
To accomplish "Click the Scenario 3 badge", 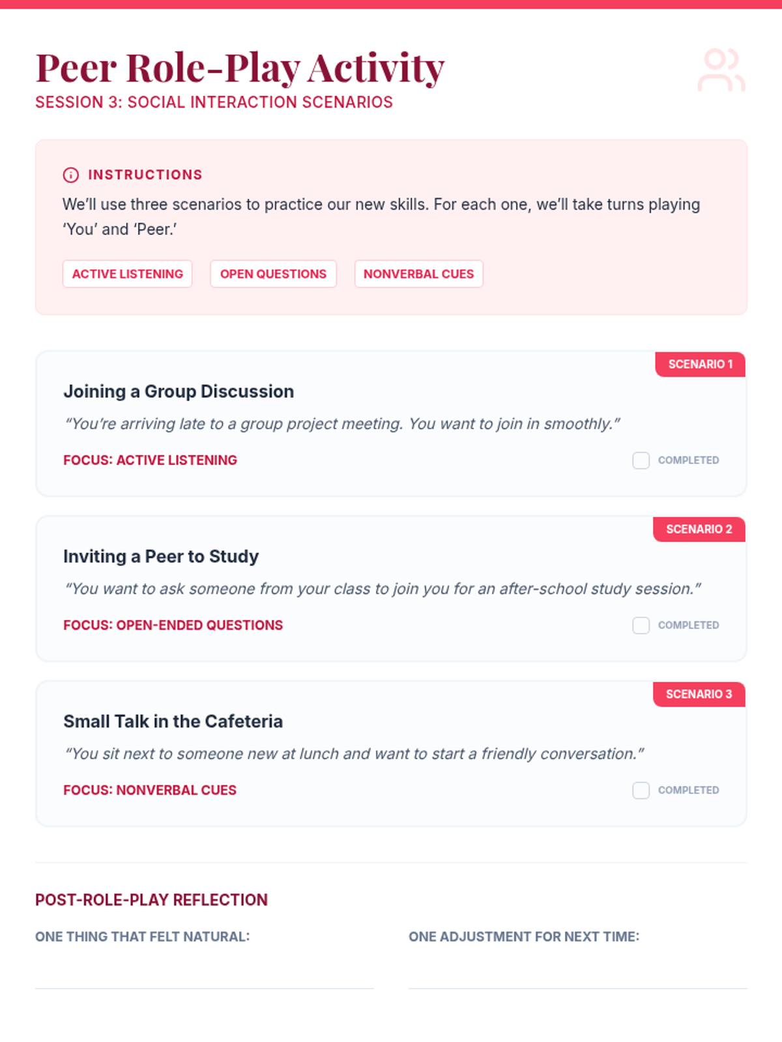I will pos(699,694).
